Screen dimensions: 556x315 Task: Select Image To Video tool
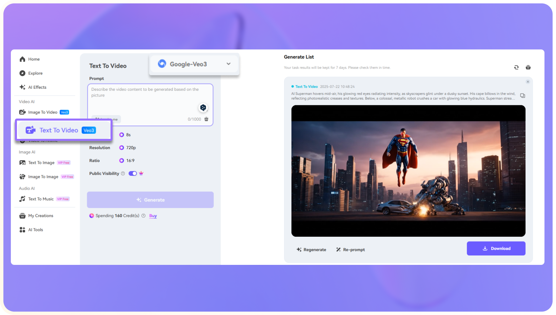tap(44, 112)
